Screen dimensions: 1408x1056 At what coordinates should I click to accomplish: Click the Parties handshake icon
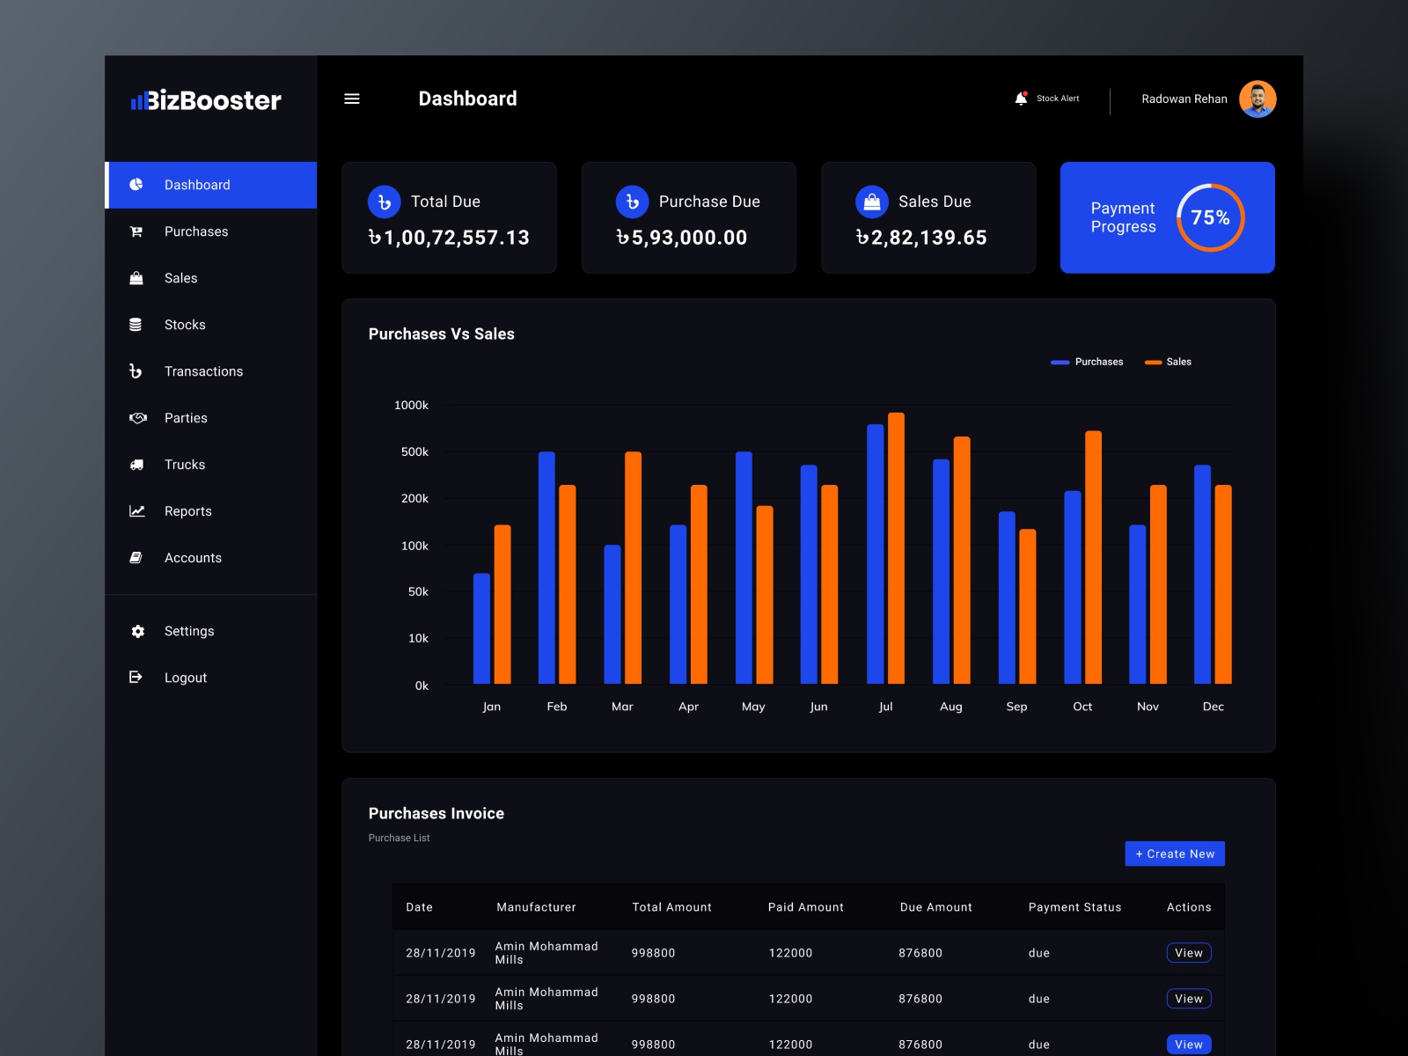point(138,418)
